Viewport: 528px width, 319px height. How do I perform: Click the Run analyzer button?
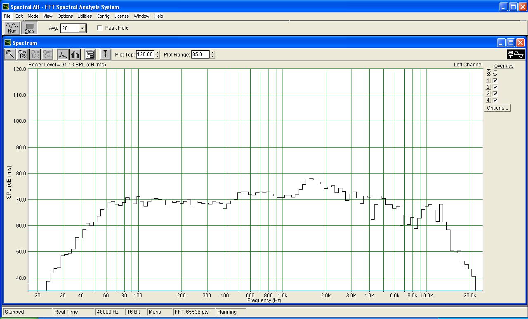[12, 28]
